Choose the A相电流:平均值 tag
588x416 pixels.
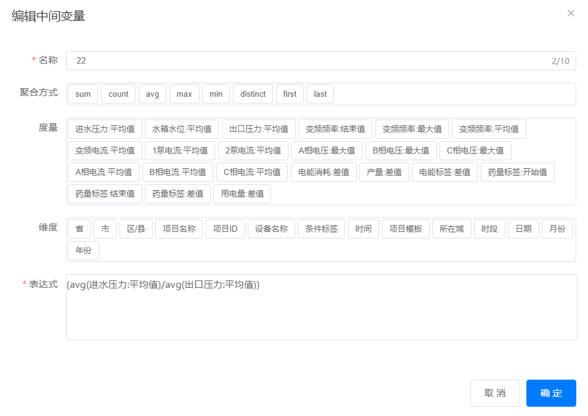104,172
